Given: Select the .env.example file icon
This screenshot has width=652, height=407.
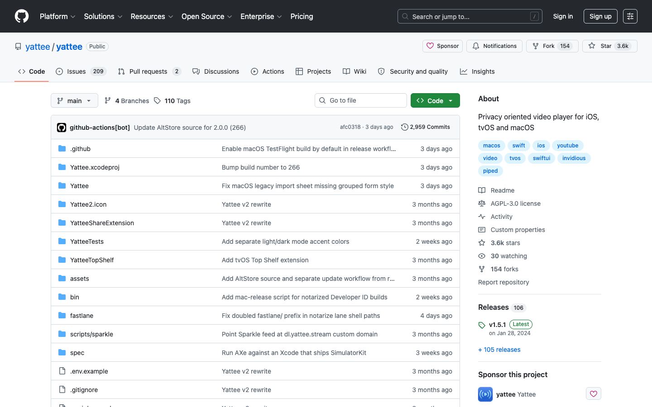Looking at the screenshot, I should pos(62,371).
